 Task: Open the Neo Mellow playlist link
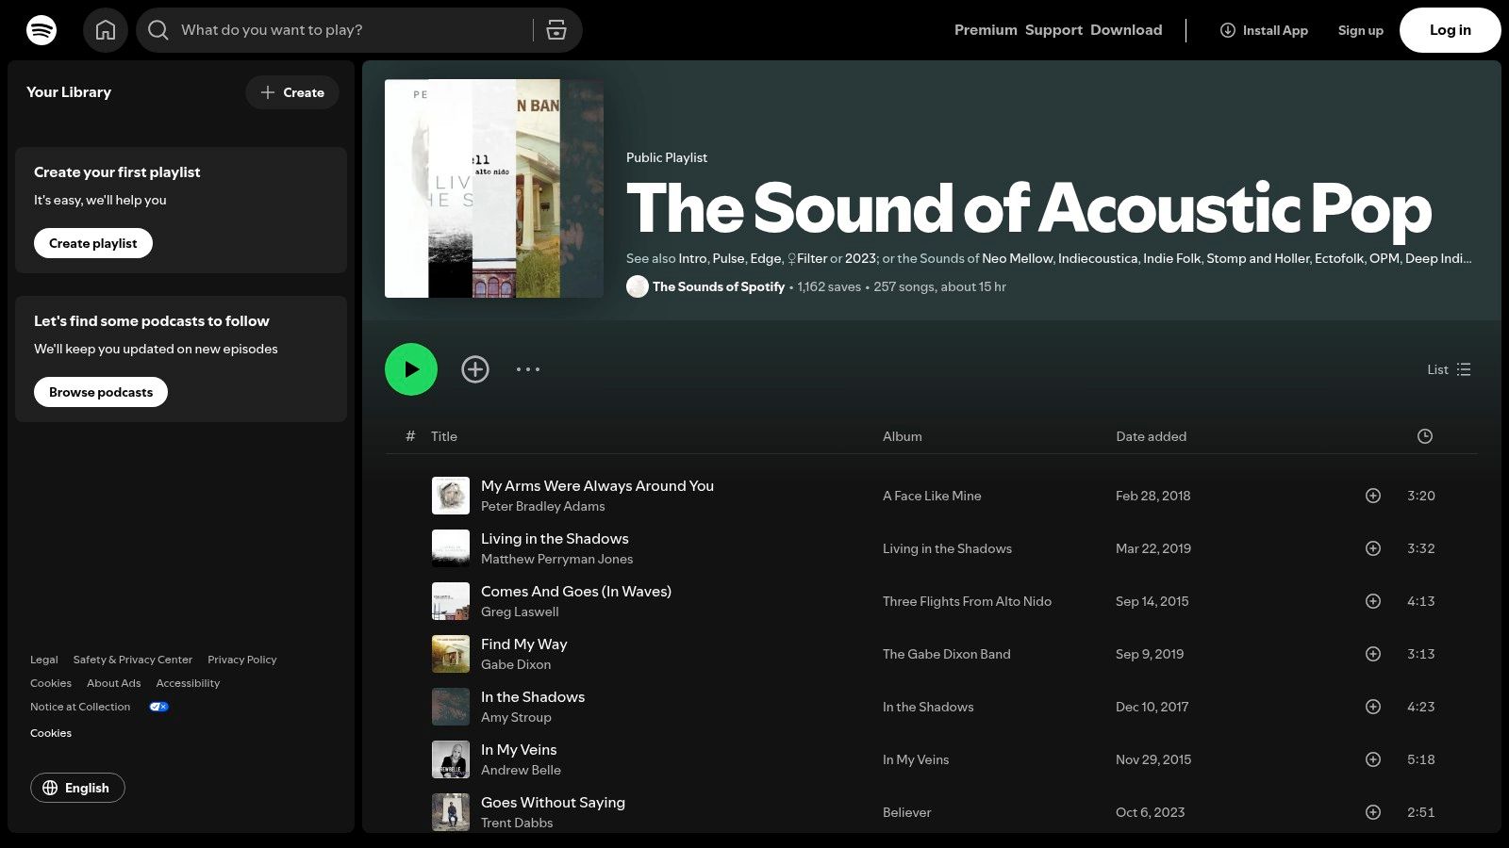pos(1018,258)
